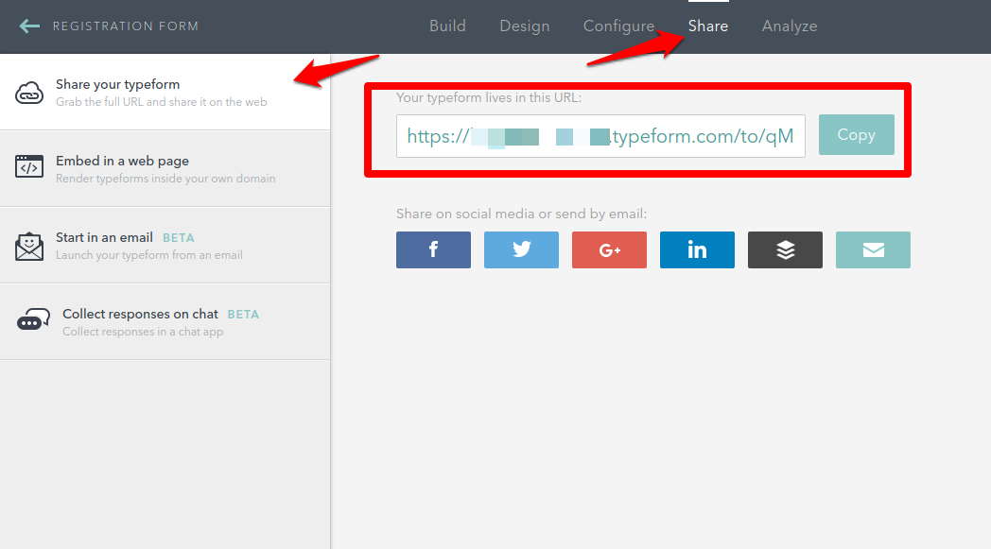Click the cloud link icon
Image resolution: width=991 pixels, height=549 pixels.
tap(29, 93)
